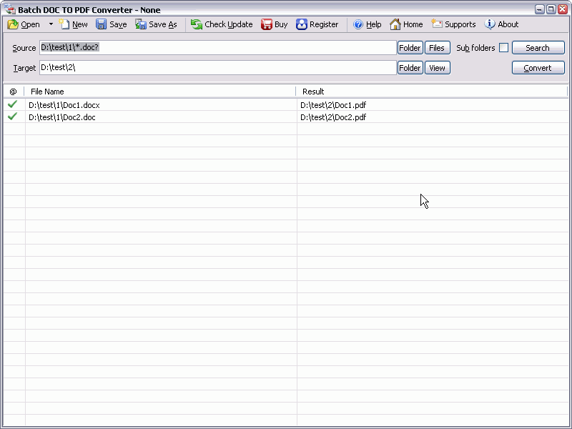The image size is (572, 429).
Task: Expand the Open dropdown arrow
Action: (x=51, y=24)
